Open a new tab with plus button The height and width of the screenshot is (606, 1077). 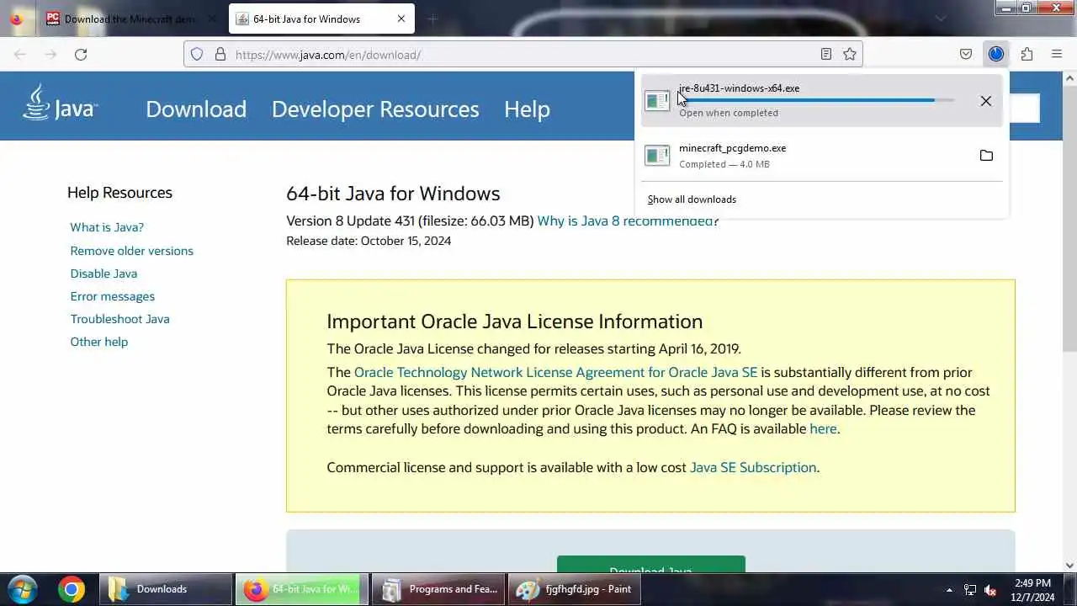click(432, 19)
